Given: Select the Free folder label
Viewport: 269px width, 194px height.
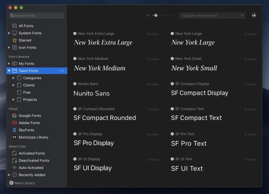Looking at the screenshot, I should (27, 93).
